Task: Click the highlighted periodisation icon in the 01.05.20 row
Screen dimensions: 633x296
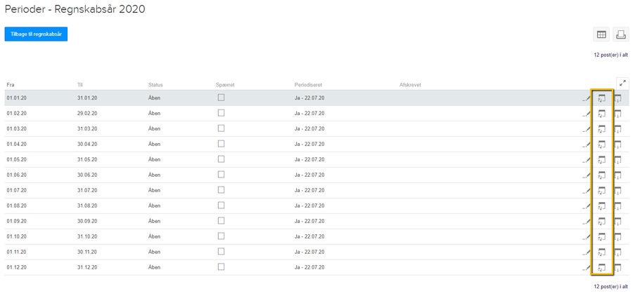Action: [x=602, y=160]
